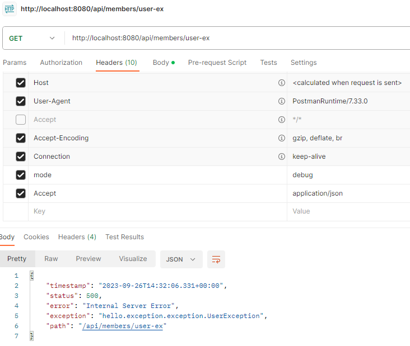Click the timestamp value in response
The height and width of the screenshot is (346, 410).
pyautogui.click(x=161, y=286)
